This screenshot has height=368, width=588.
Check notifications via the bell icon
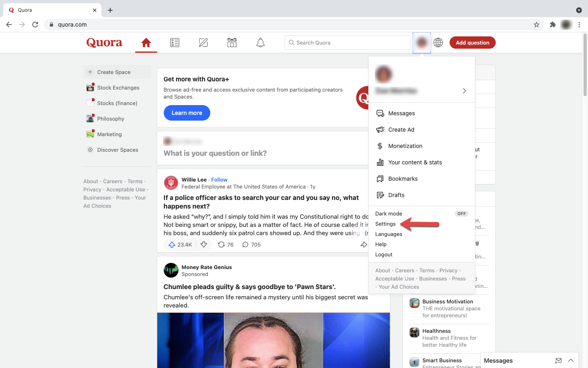(x=260, y=42)
